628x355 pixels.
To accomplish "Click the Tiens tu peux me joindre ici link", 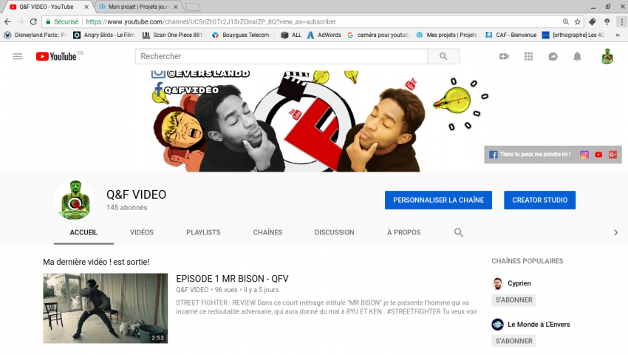I will click(x=535, y=155).
